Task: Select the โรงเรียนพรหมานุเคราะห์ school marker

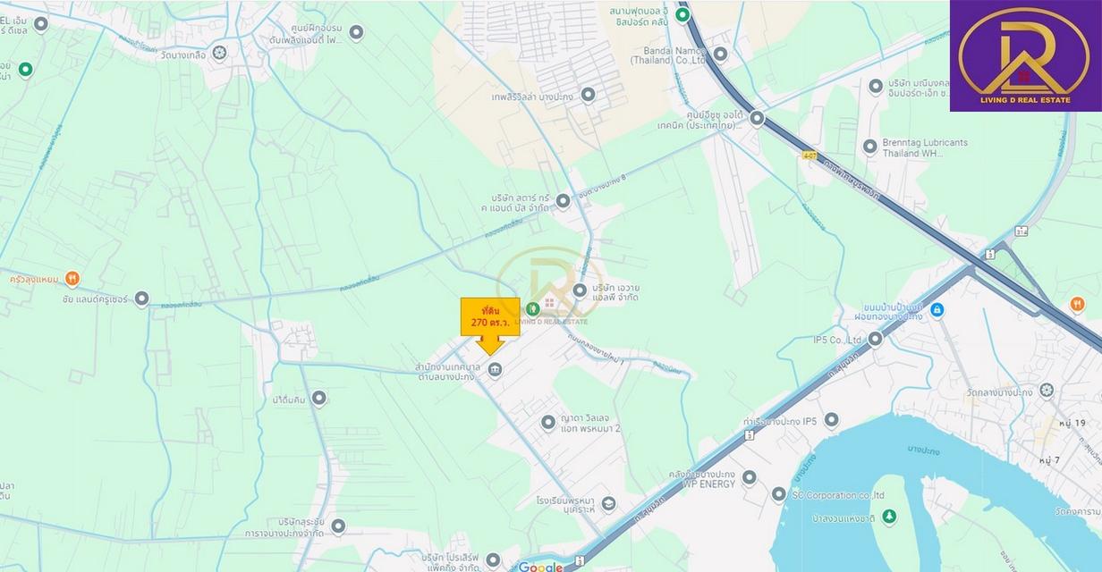Action: pyautogui.click(x=608, y=504)
